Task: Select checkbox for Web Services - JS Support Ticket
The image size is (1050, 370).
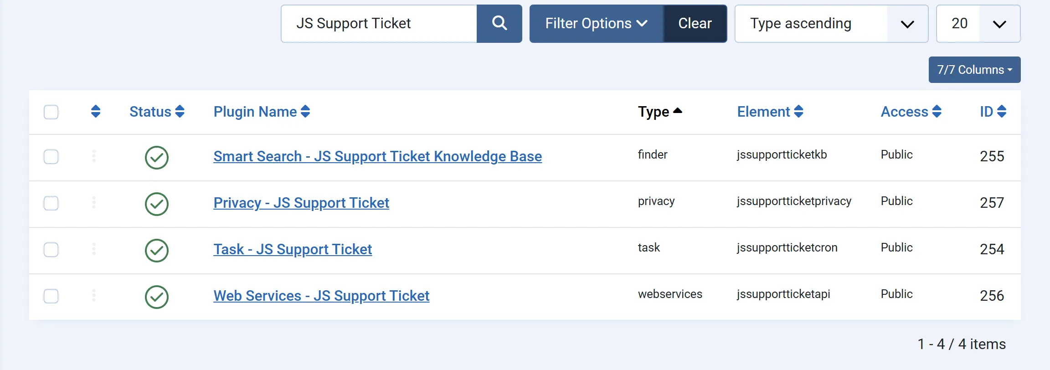Action: [x=51, y=296]
